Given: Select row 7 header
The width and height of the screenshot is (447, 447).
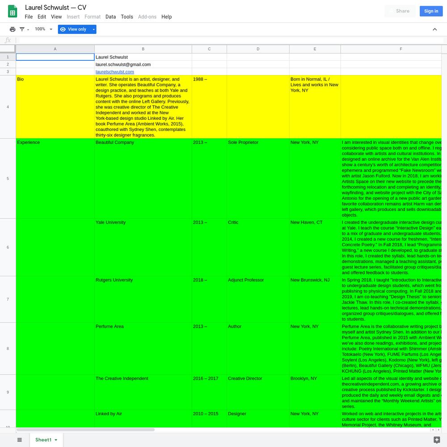Looking at the screenshot, I should coord(8,299).
